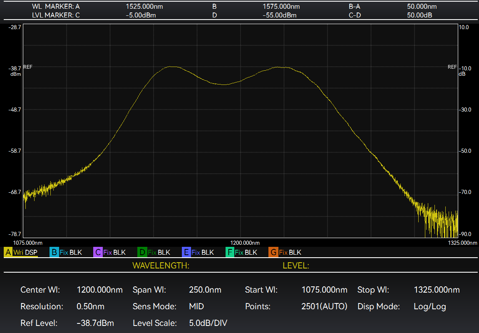Click the 'LVL MARKER: C' label

56,15
